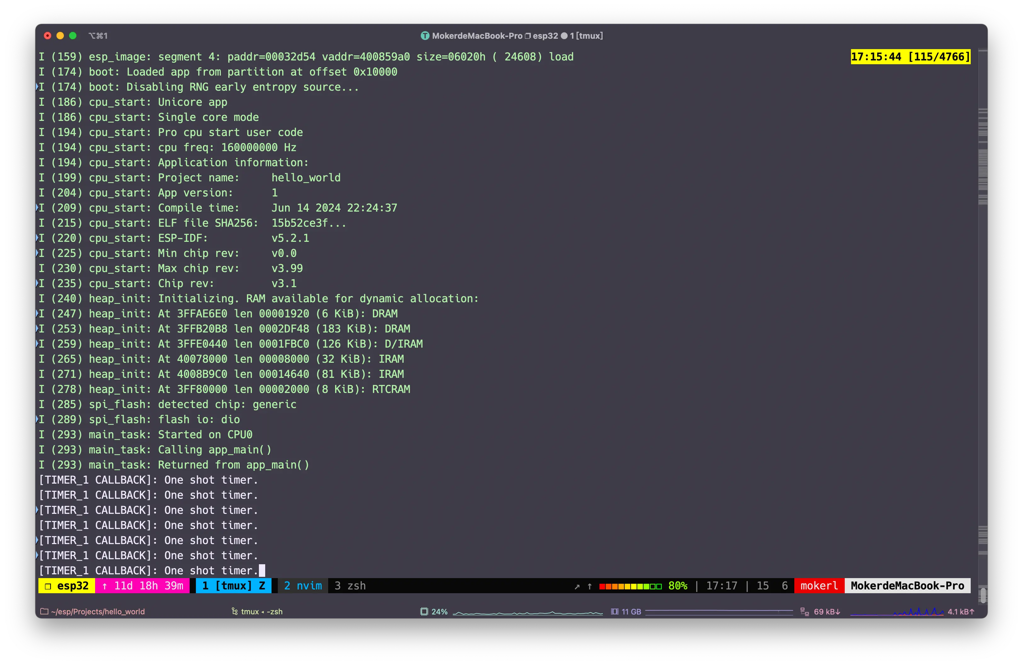Click the '24%' CPU usage value

click(x=439, y=611)
